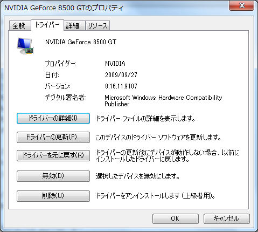Screen dimensions: 258x232
Task: Dismiss dialog with キャンセル button
Action: pyautogui.click(x=227, y=219)
